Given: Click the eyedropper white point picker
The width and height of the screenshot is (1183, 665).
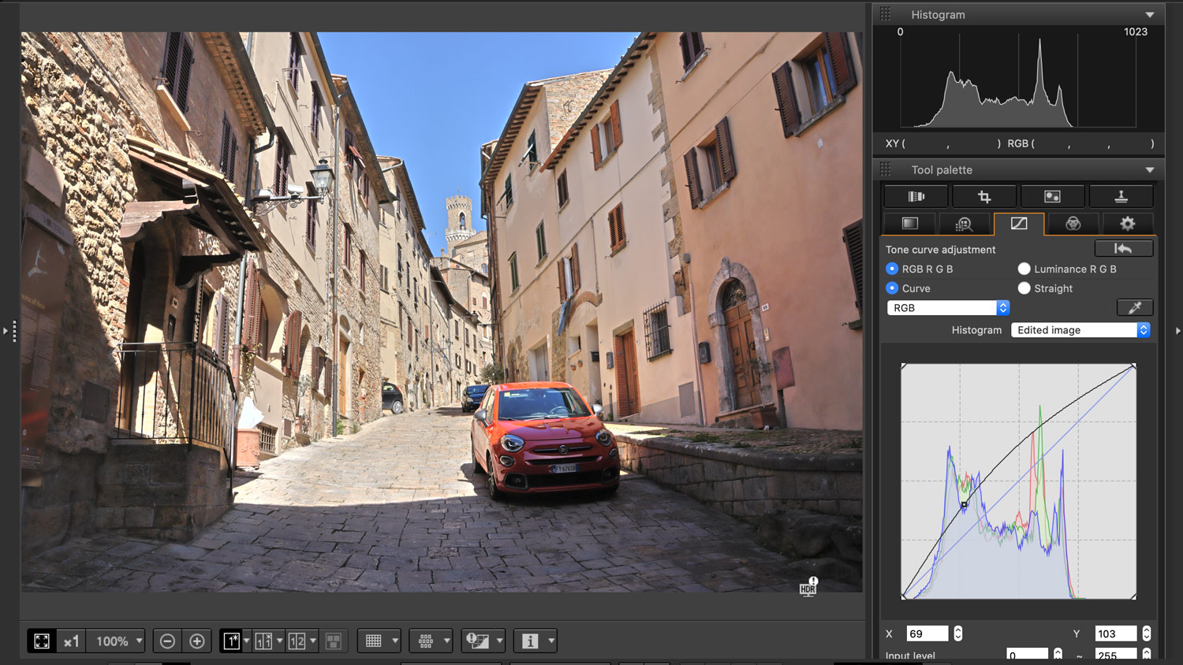Looking at the screenshot, I should 1134,307.
